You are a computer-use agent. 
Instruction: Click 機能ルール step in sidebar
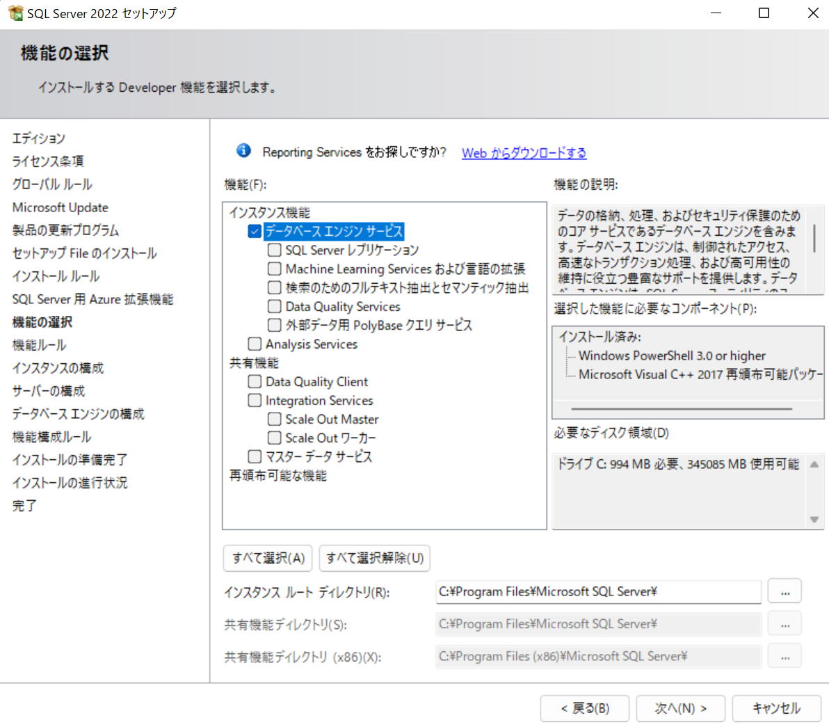coord(39,345)
